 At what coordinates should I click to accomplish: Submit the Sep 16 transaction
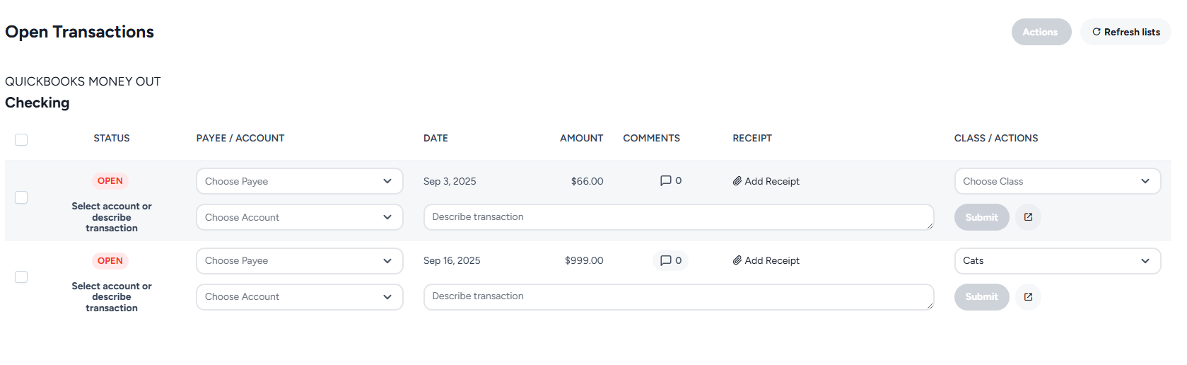[x=981, y=297]
